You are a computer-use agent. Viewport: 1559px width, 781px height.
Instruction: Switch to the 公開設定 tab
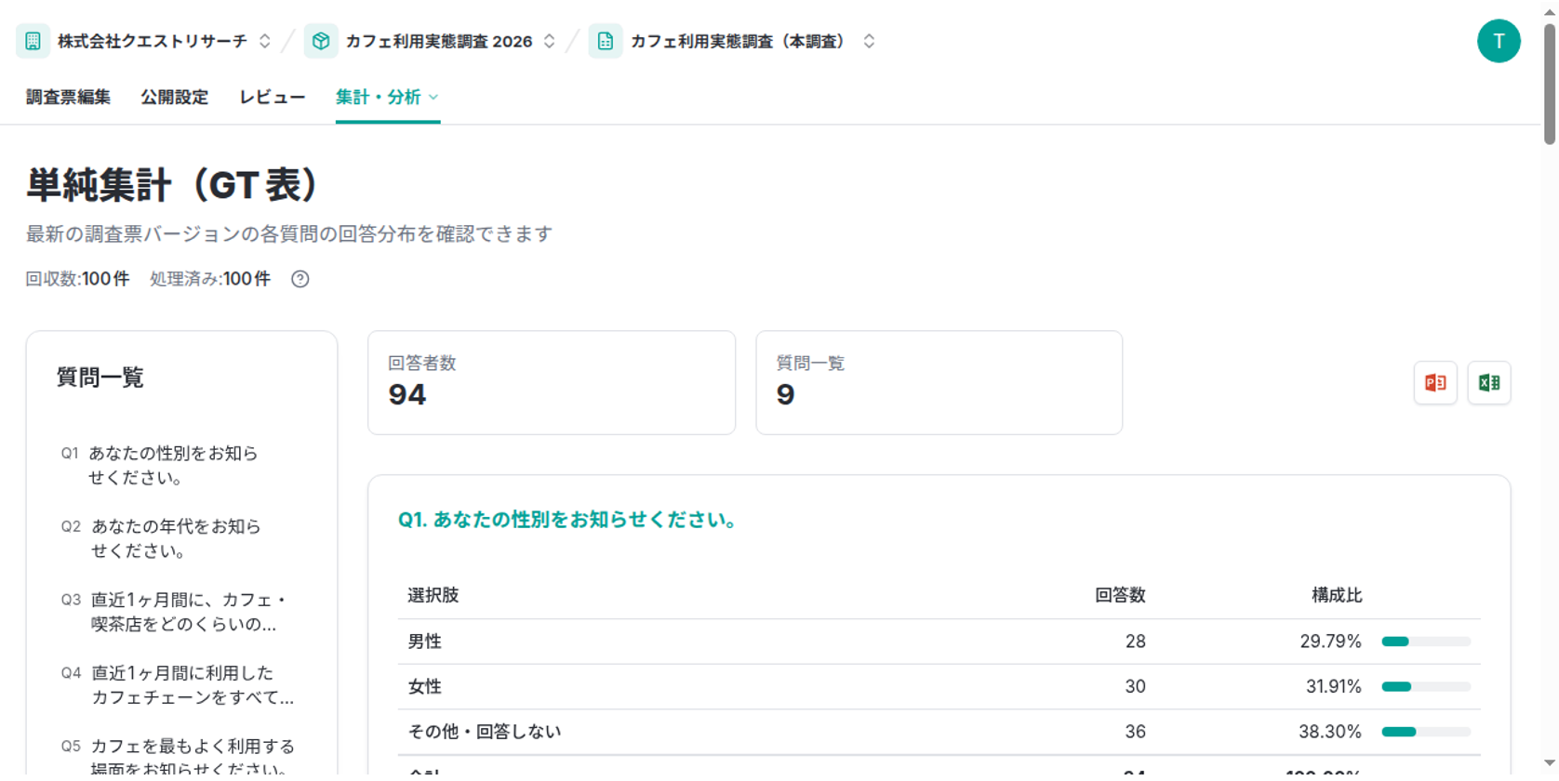[x=174, y=97]
